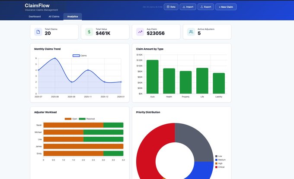Click the $23056 average claim figure
The height and width of the screenshot is (179, 294).
tap(156, 33)
